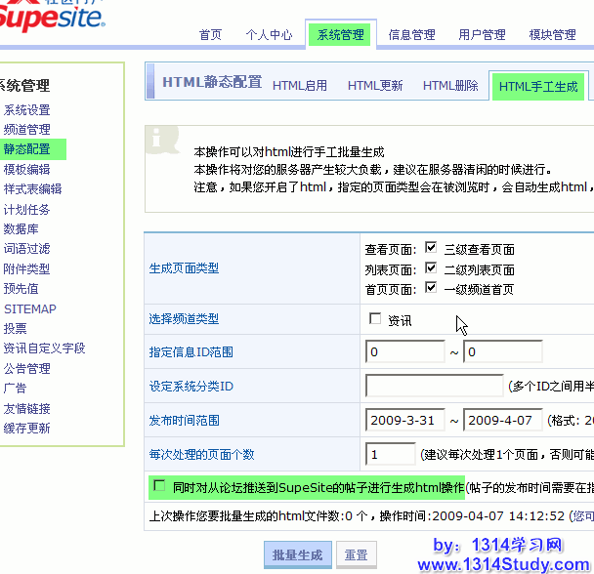Open the SITEMAP sidebar link
The height and width of the screenshot is (574, 594).
point(29,308)
